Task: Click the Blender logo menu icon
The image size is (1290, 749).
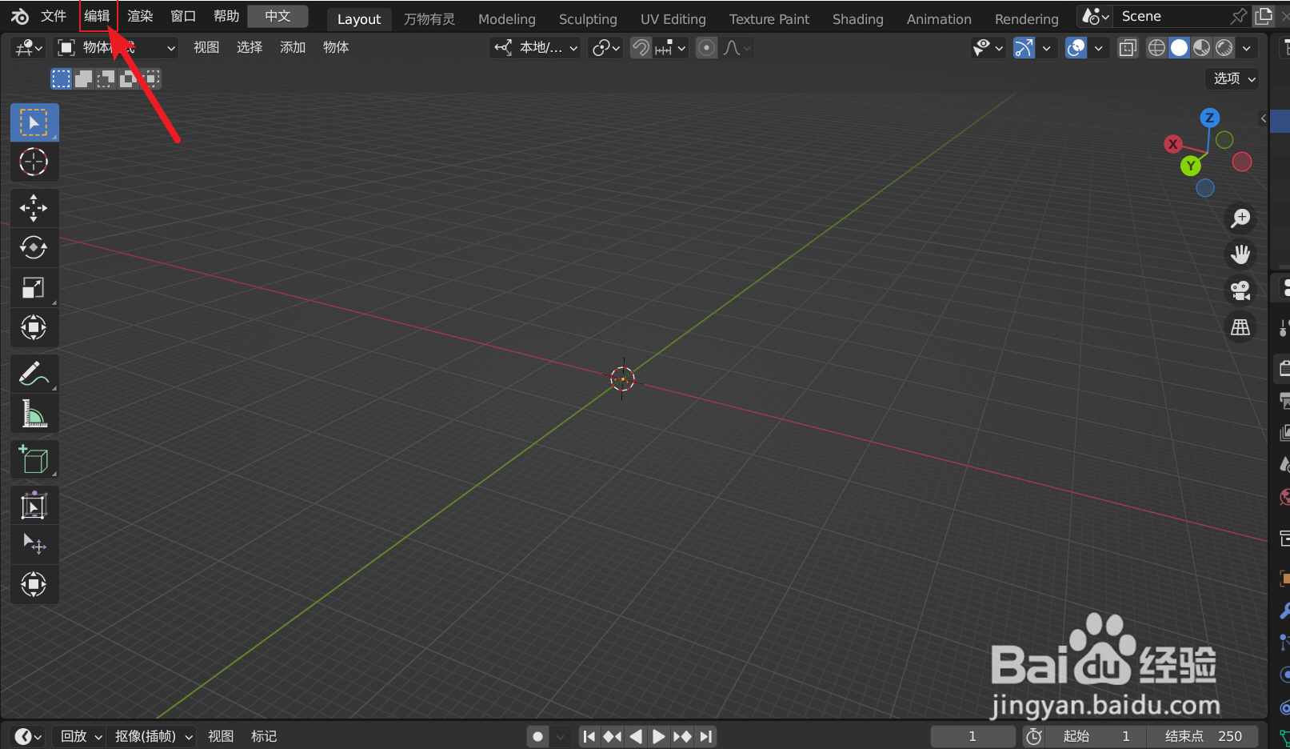Action: click(x=20, y=16)
